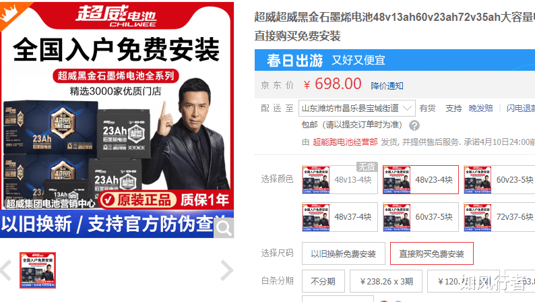Select 直接购买免费安装 option
The image size is (535, 302).
click(x=432, y=253)
